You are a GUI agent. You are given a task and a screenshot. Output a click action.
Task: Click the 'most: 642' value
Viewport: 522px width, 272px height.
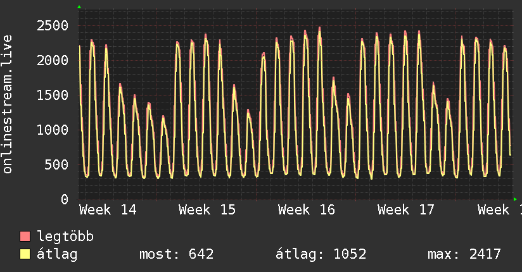[177, 254]
